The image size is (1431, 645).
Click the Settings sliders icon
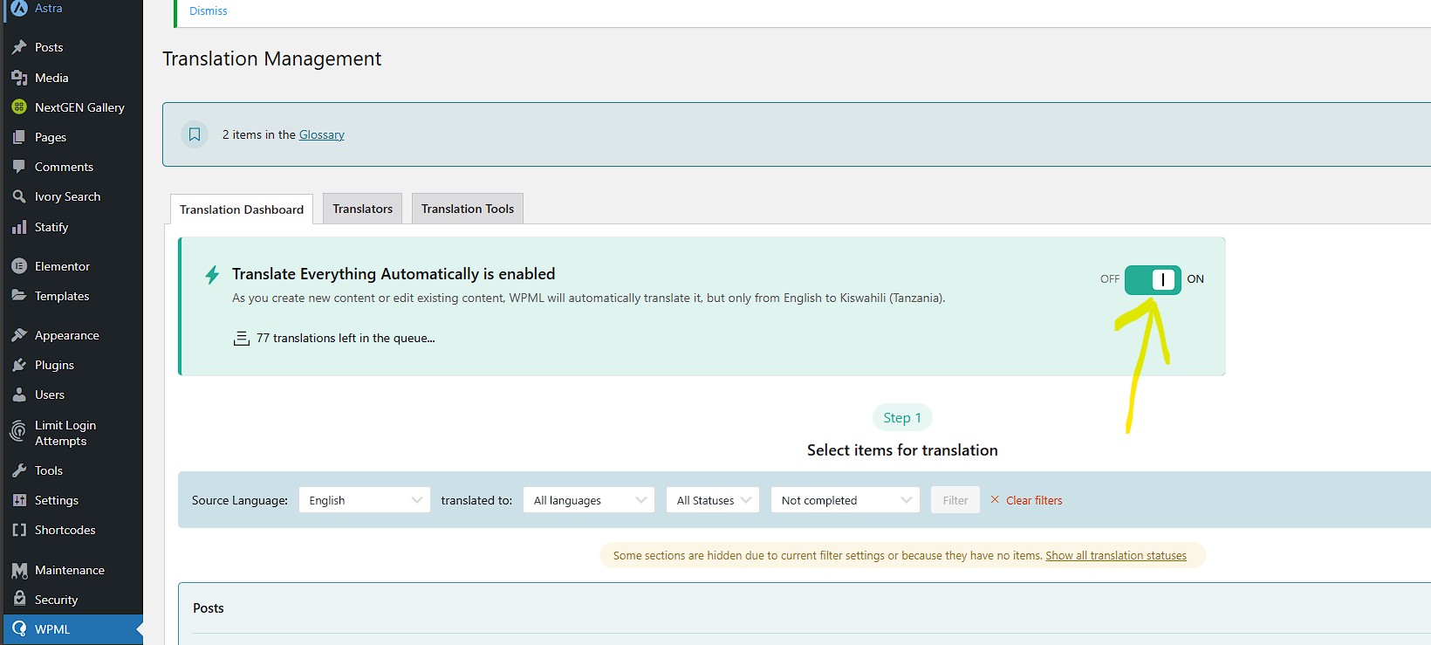[19, 500]
